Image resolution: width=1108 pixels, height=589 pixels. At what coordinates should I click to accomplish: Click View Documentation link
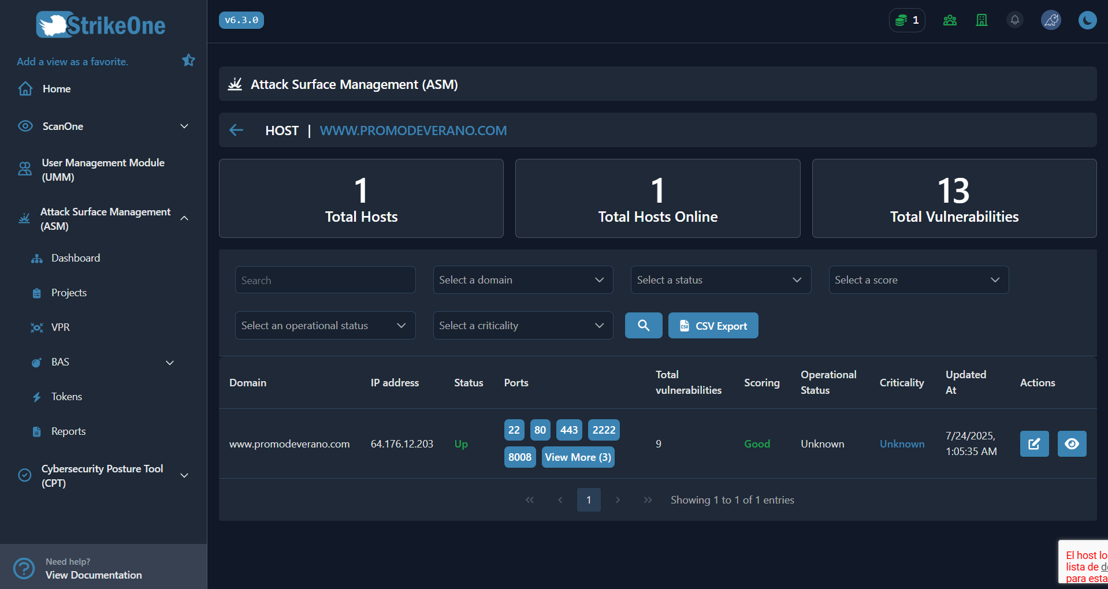click(94, 575)
